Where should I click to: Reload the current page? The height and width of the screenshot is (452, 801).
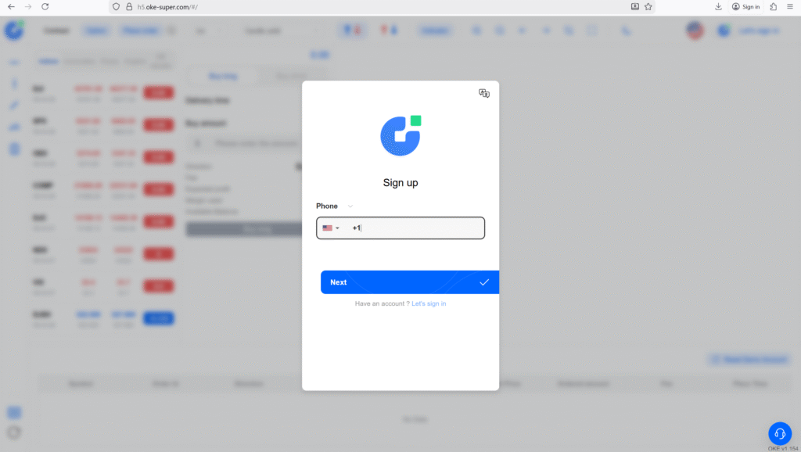(x=45, y=6)
